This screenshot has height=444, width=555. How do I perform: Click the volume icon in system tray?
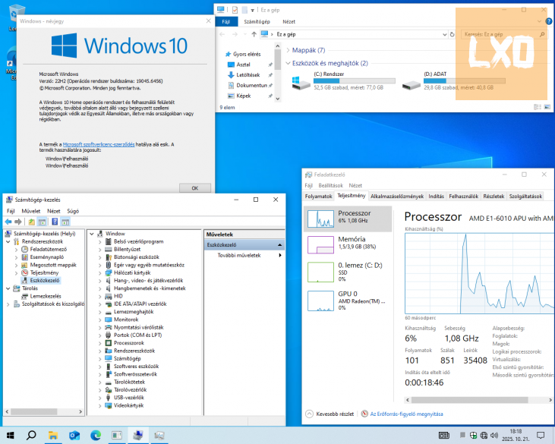coord(494,435)
